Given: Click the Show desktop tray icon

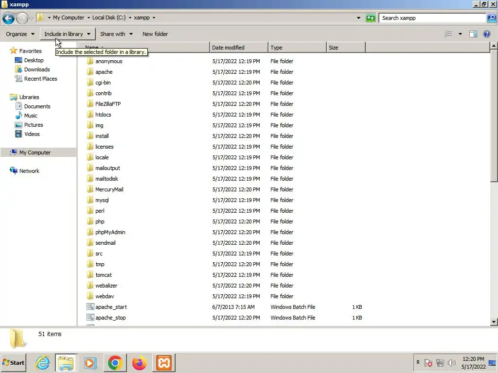Looking at the screenshot, I should tap(493, 362).
